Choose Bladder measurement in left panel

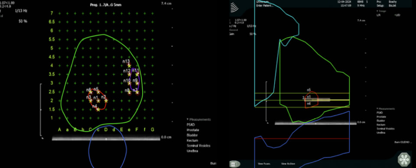point(192,136)
